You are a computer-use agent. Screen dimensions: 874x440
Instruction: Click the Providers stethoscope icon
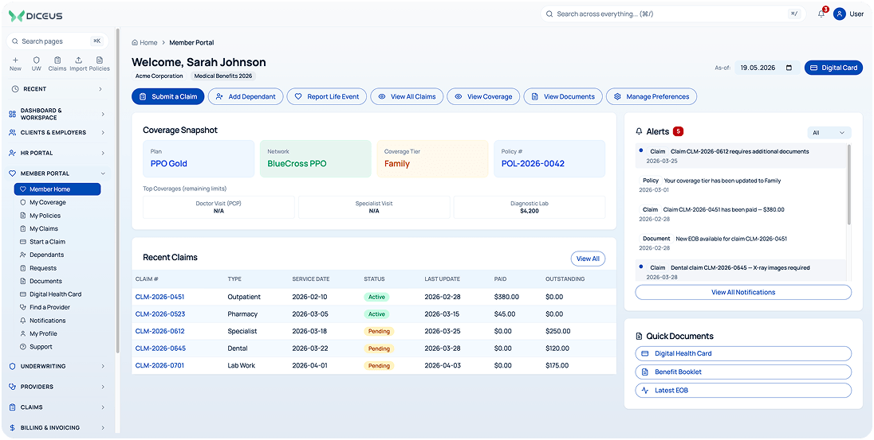12,387
